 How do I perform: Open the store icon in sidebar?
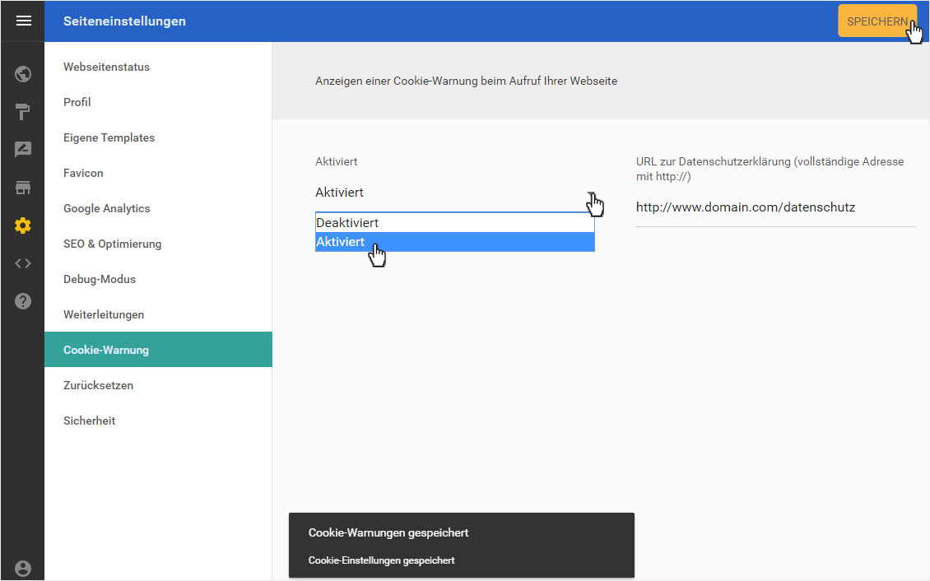coord(23,188)
